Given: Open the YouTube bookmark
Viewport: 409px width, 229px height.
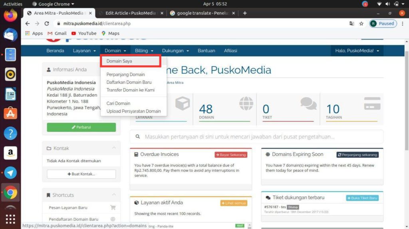Looking at the screenshot, I should pos(84,33).
